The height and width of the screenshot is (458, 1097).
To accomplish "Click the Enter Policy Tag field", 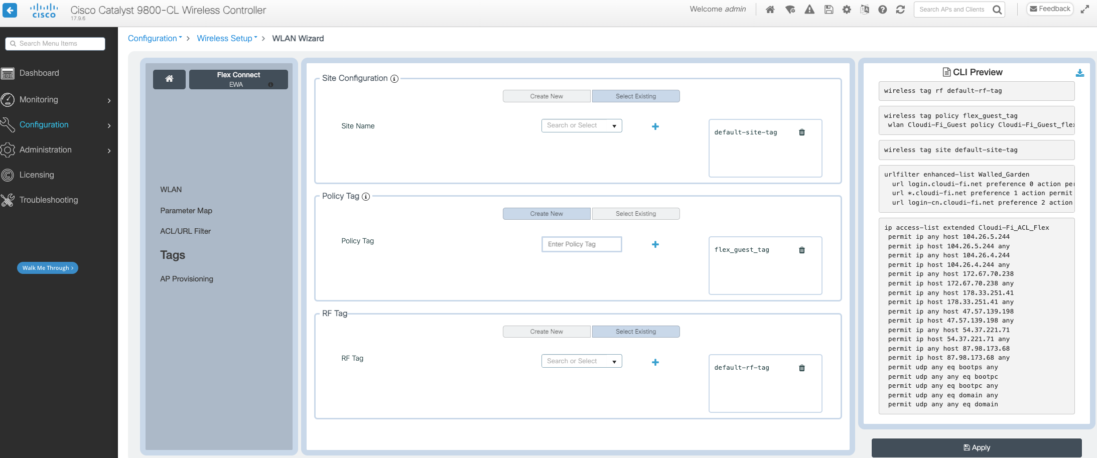I will tap(581, 244).
